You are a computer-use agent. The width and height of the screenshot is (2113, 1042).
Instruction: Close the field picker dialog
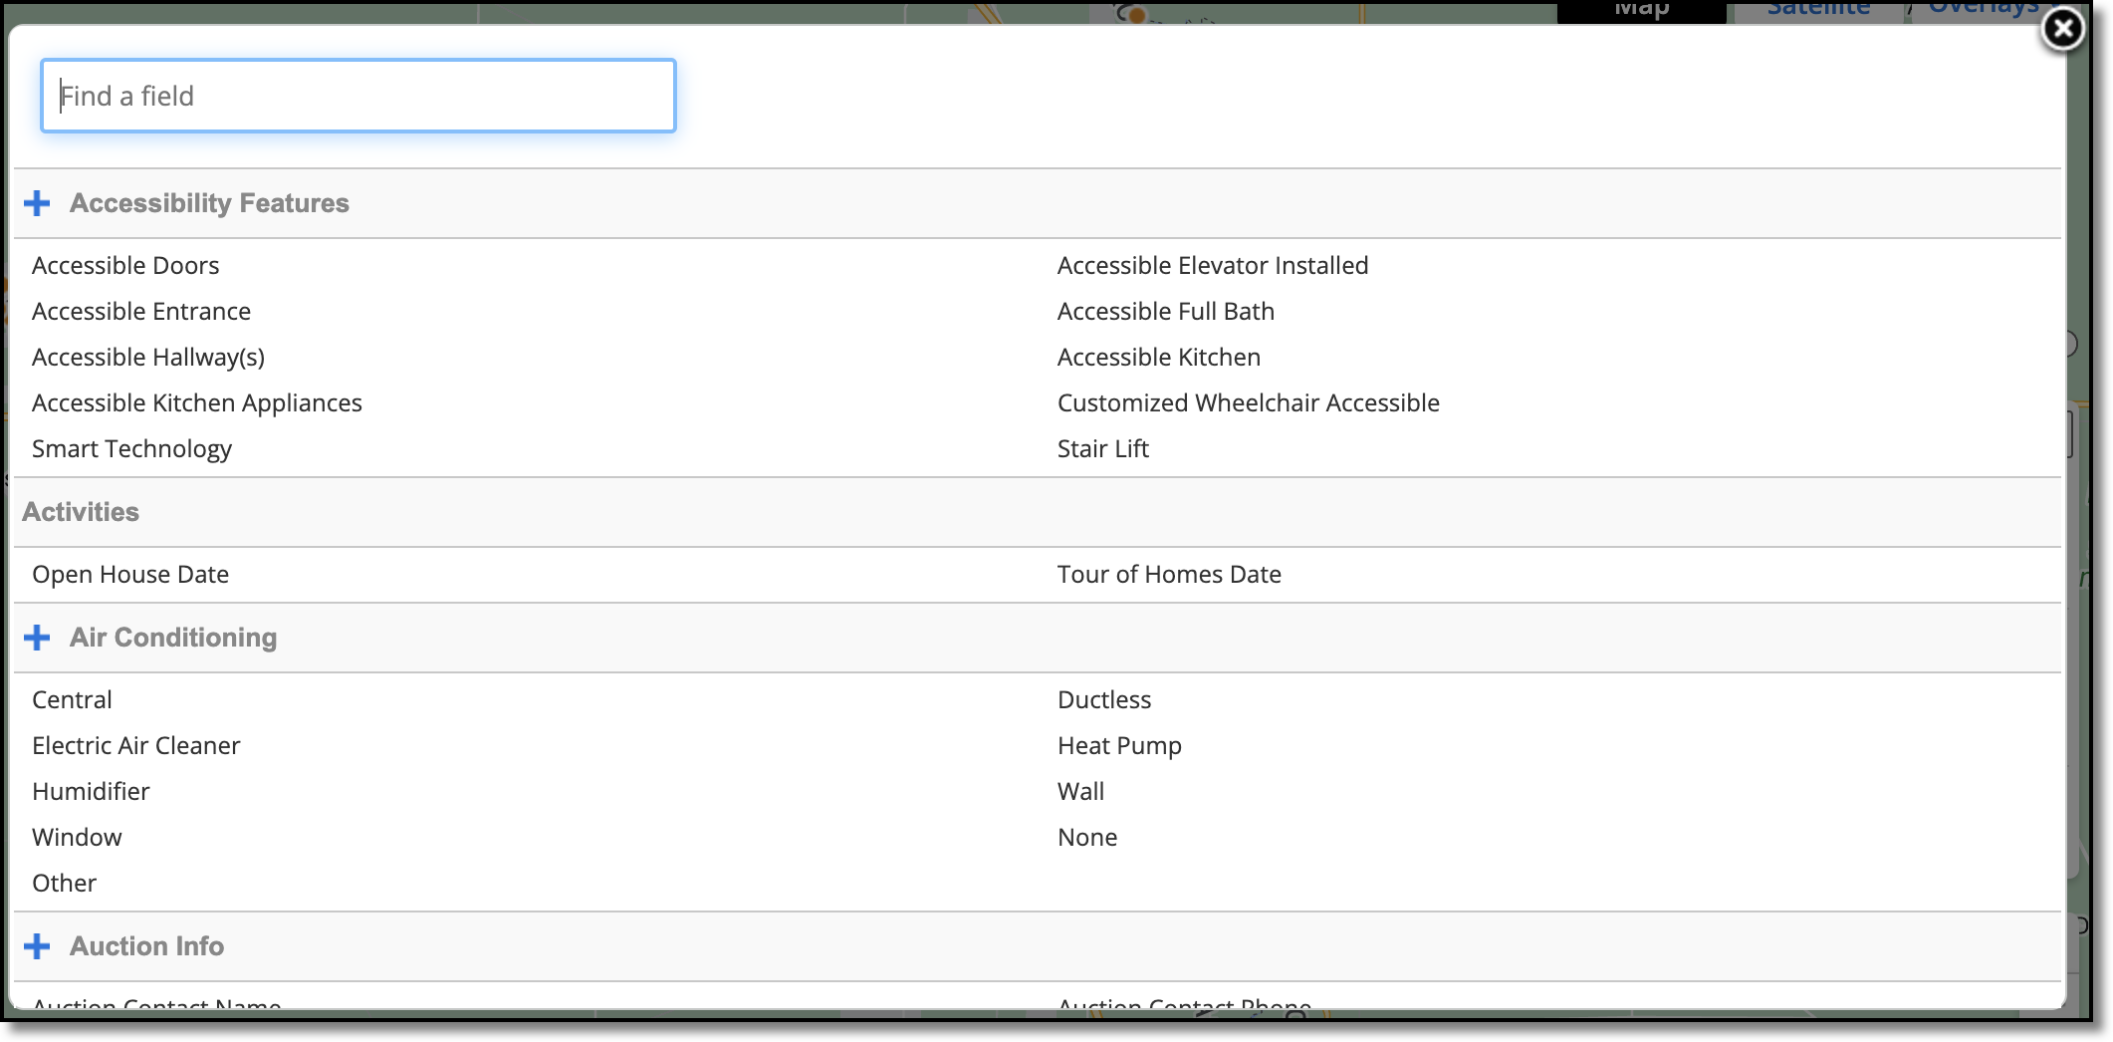tap(2062, 29)
